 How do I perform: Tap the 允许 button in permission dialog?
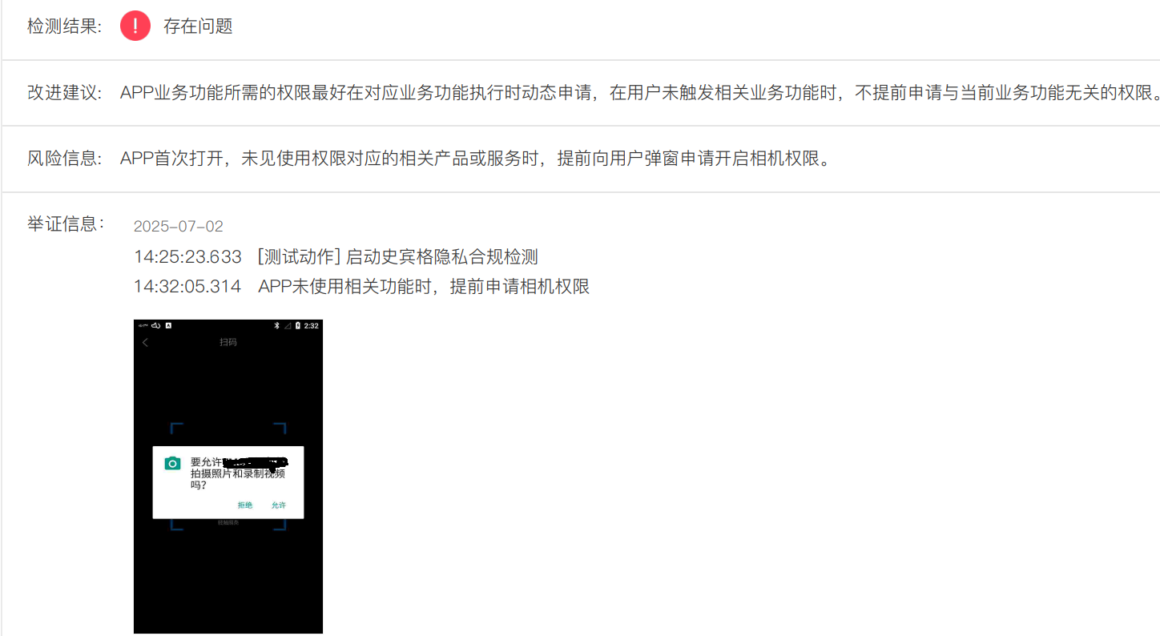point(279,505)
